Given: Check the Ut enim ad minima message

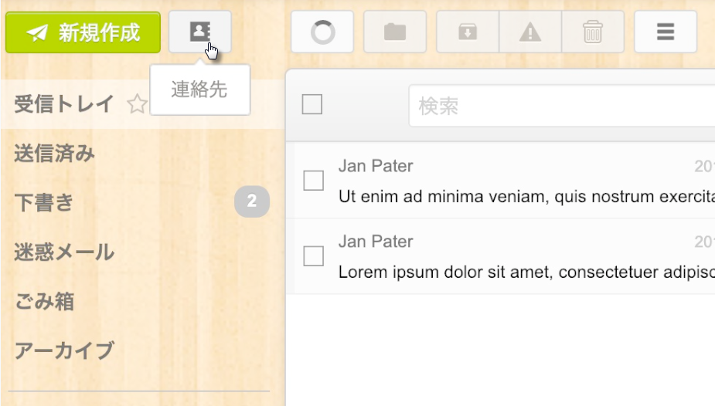Looking at the screenshot, I should pyautogui.click(x=314, y=181).
